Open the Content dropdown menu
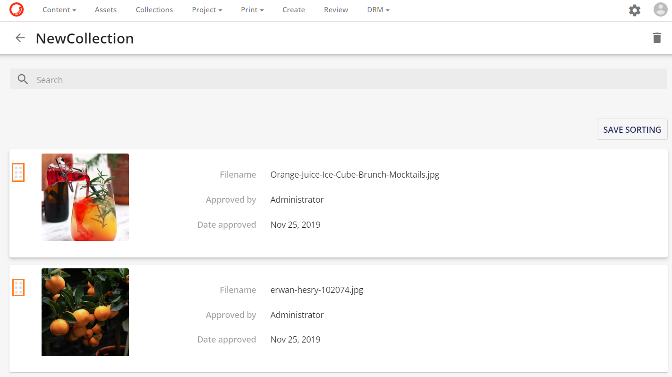 59,9
